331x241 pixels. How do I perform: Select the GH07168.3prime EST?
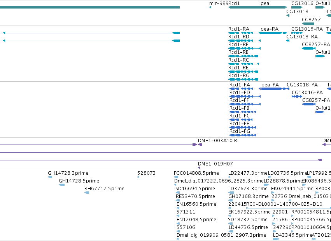249,196
